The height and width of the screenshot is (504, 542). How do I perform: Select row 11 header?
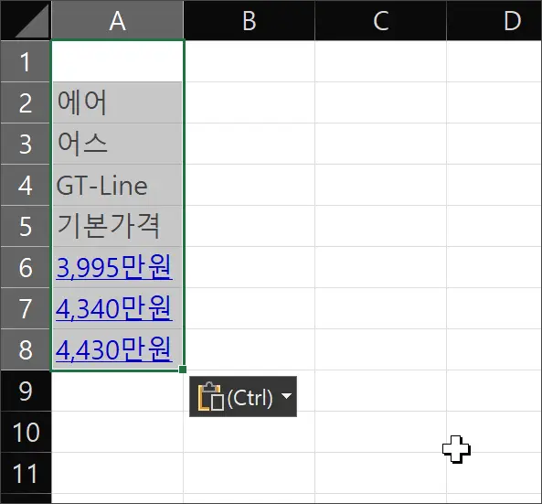26,473
